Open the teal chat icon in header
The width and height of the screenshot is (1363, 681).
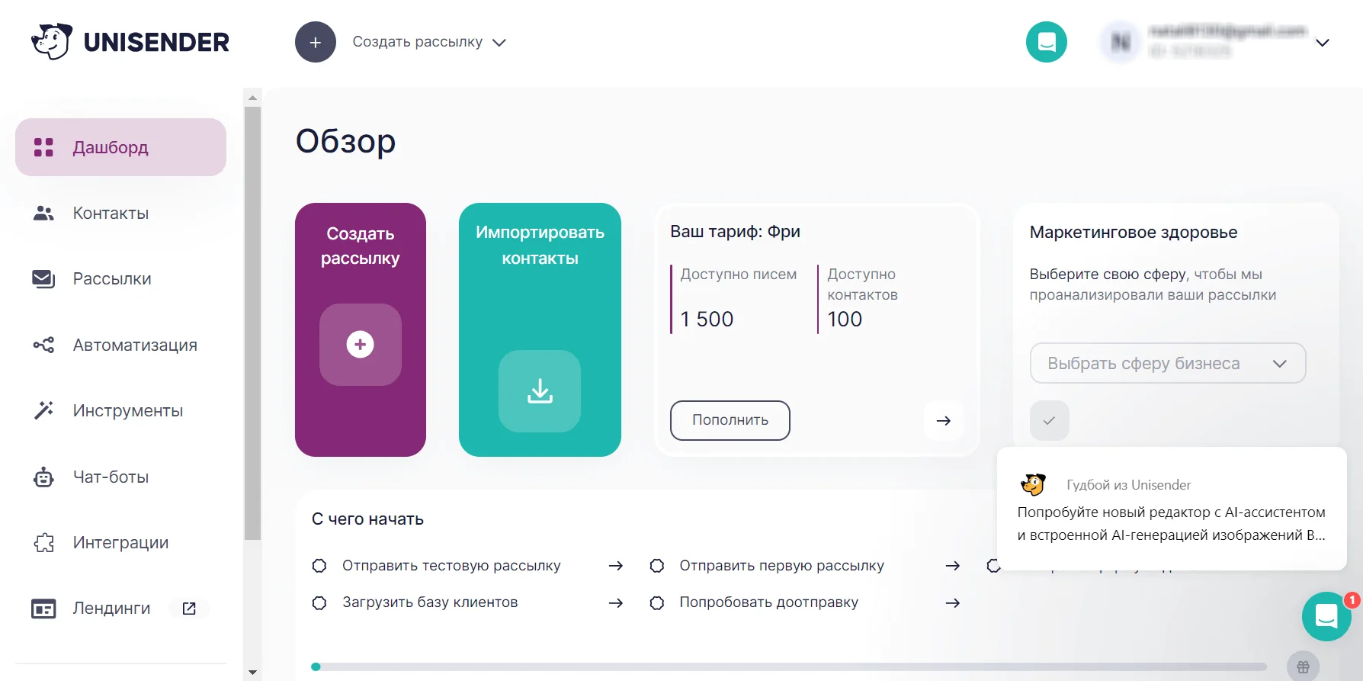pyautogui.click(x=1046, y=42)
